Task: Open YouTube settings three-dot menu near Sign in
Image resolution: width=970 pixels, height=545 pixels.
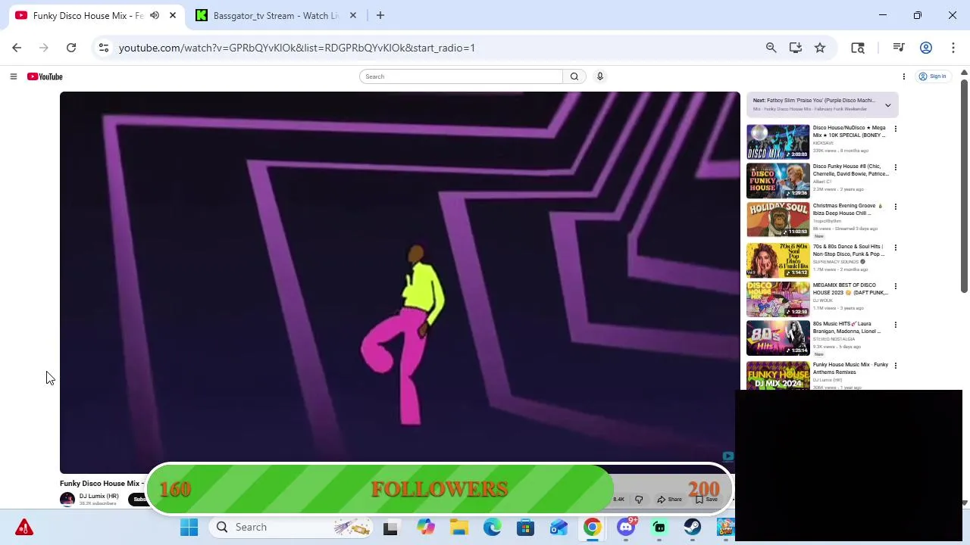Action: [x=903, y=76]
